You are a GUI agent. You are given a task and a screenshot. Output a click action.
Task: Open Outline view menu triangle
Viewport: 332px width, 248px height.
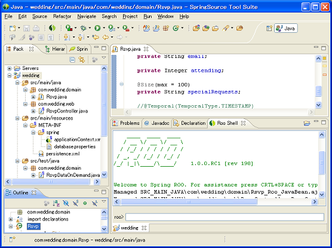(104, 201)
